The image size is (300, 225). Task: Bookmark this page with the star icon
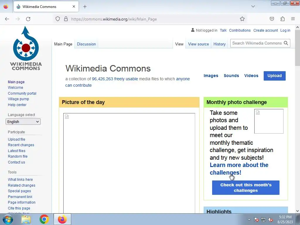pyautogui.click(x=242, y=19)
